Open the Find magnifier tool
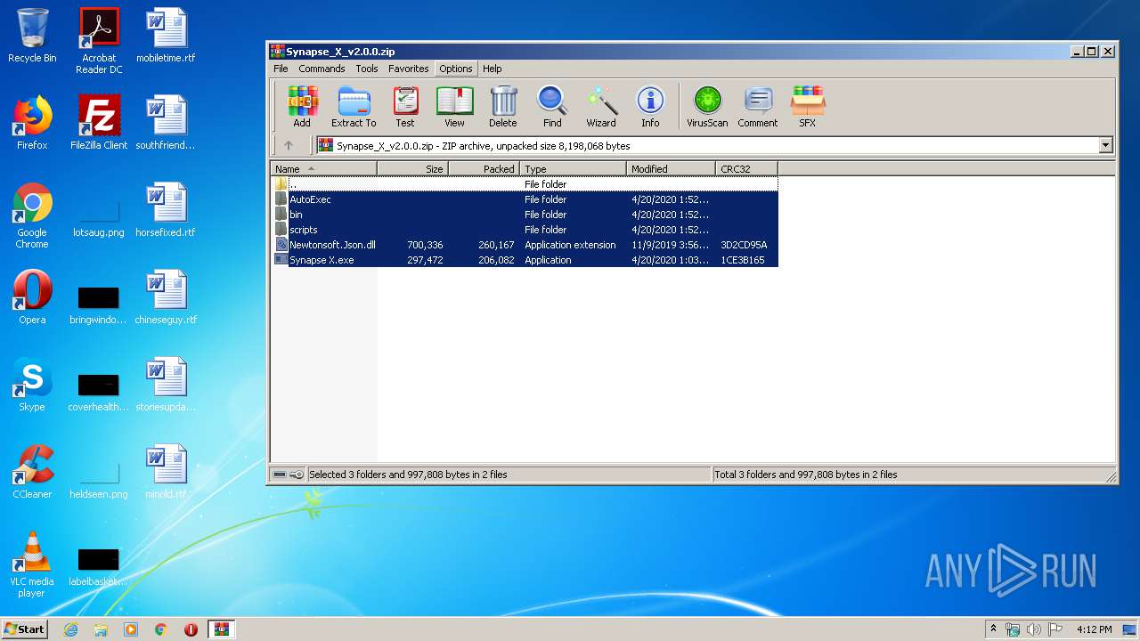1140x641 pixels. (552, 107)
